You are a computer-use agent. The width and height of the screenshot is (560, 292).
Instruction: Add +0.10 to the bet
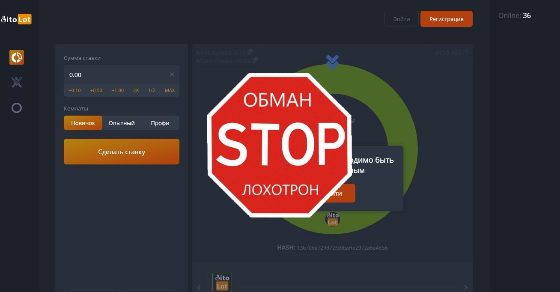click(74, 90)
